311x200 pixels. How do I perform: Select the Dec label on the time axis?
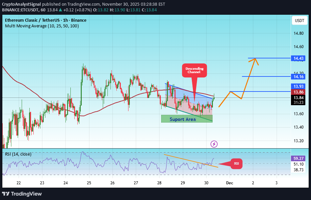[x=229, y=183]
